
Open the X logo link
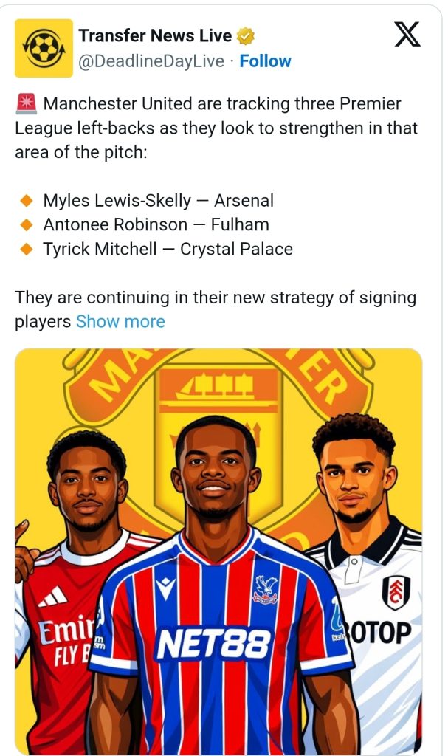coord(407,34)
